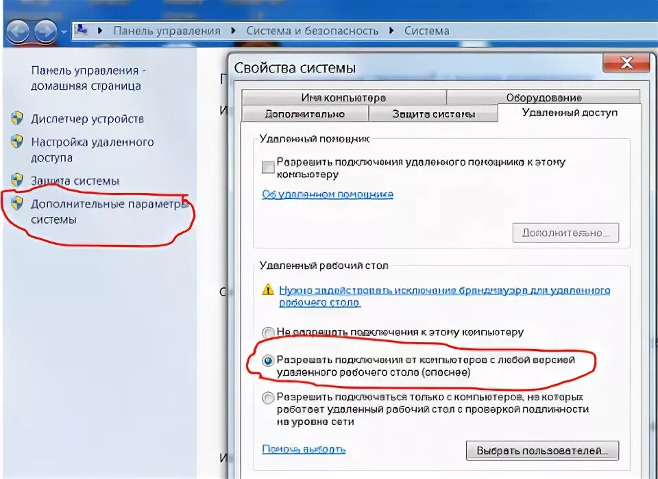Open 'Дополнительные параметры системы' link

pyautogui.click(x=109, y=211)
